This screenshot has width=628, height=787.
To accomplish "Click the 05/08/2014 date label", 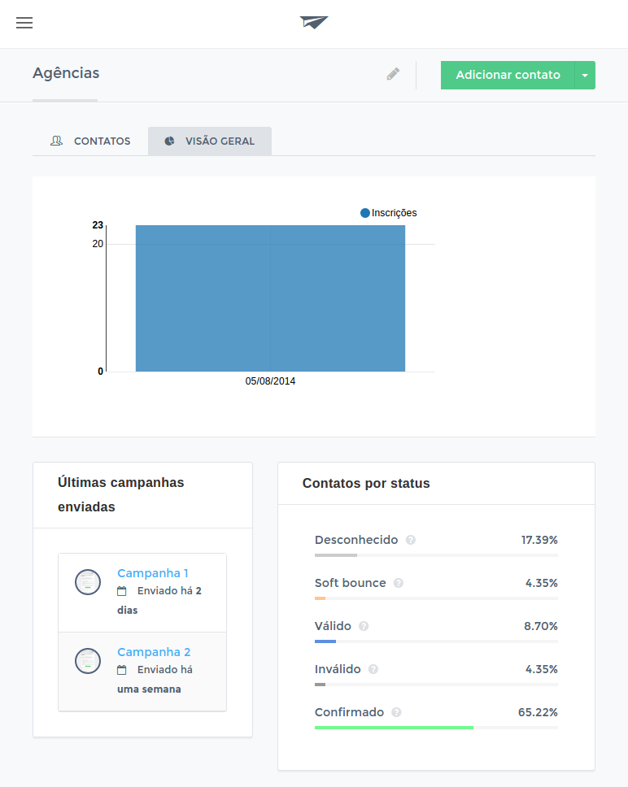I will coord(270,381).
